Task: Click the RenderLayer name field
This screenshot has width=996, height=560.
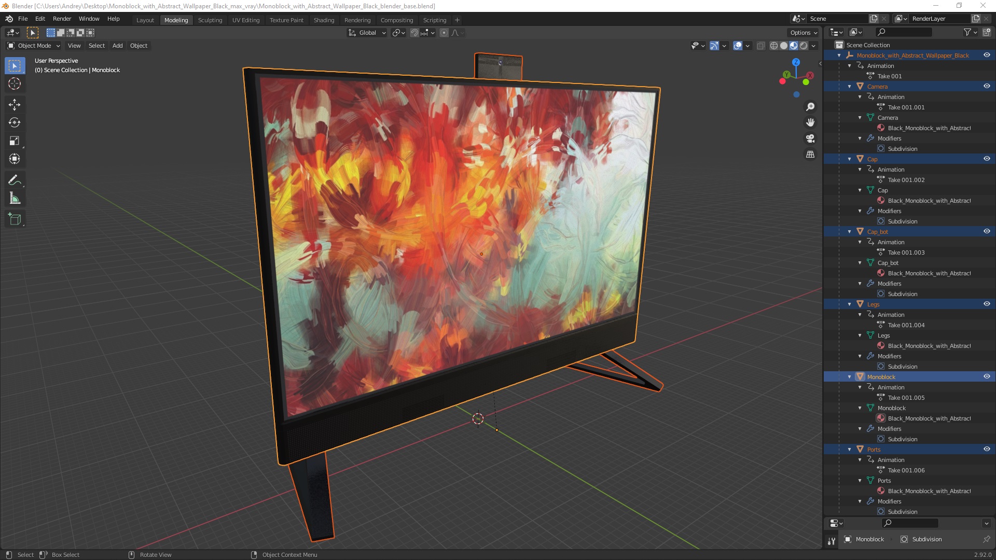Action: click(940, 19)
